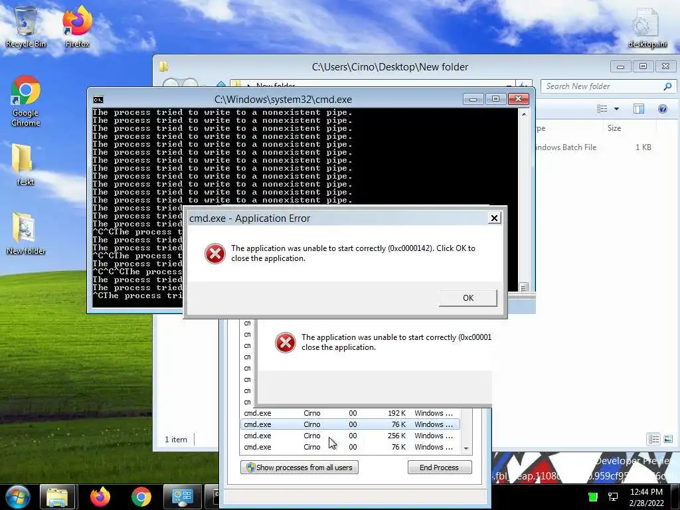This screenshot has height=510, width=680.
Task: Click the network tray icon
Action: pos(613,497)
